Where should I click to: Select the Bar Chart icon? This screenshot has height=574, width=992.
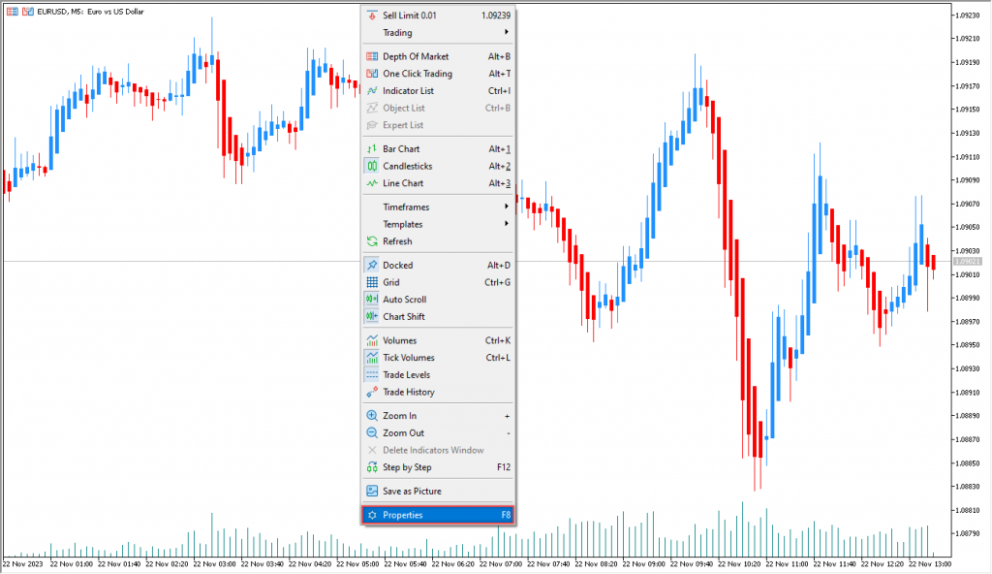[372, 149]
